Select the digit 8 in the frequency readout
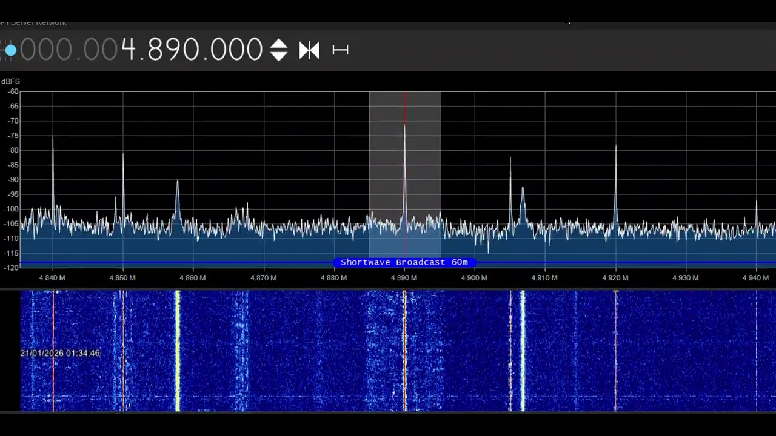776x436 pixels. point(155,50)
